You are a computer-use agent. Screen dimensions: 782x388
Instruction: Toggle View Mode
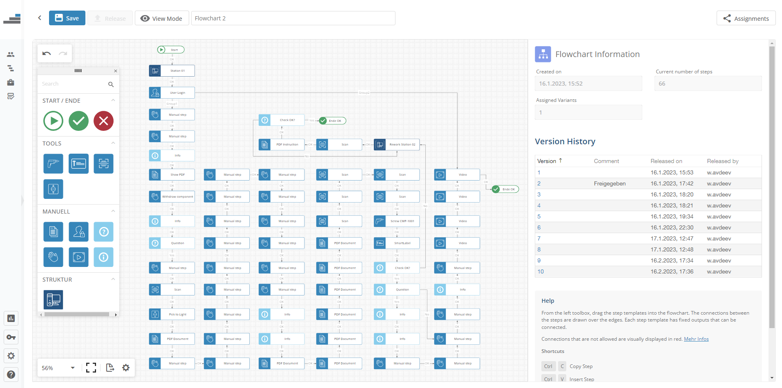[x=162, y=18]
